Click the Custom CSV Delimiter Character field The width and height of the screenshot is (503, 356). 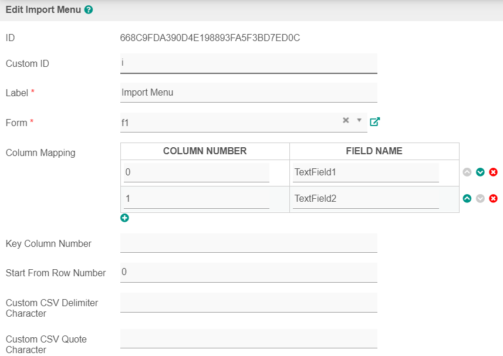pyautogui.click(x=248, y=303)
